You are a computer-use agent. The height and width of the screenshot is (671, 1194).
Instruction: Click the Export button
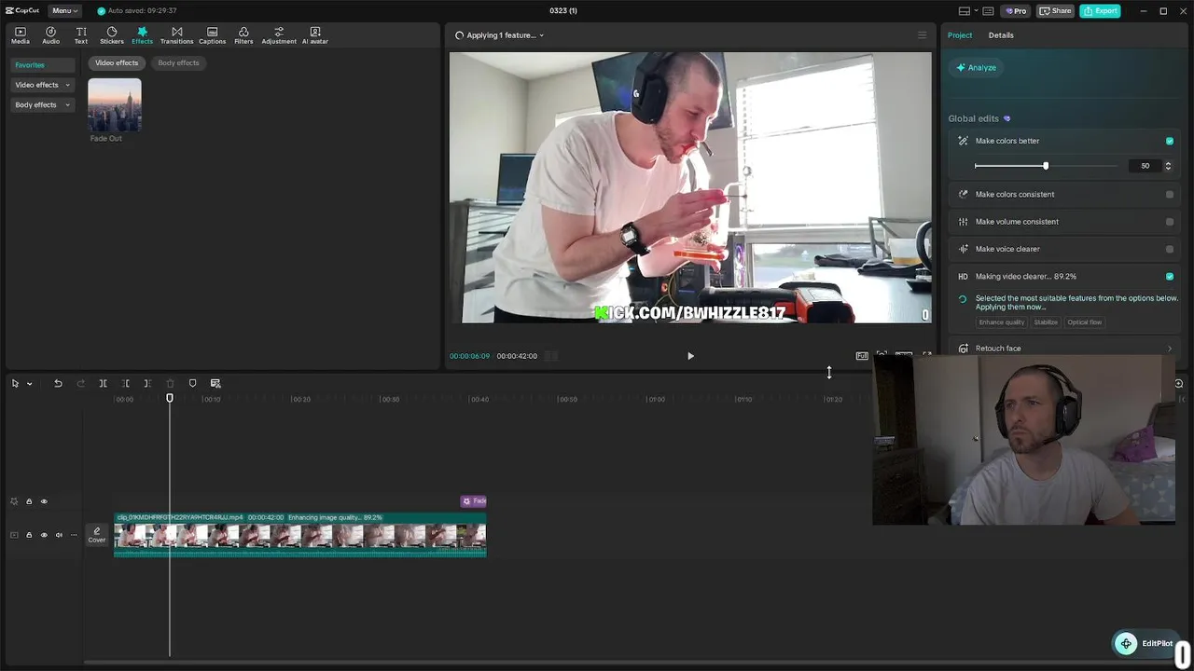[1100, 11]
